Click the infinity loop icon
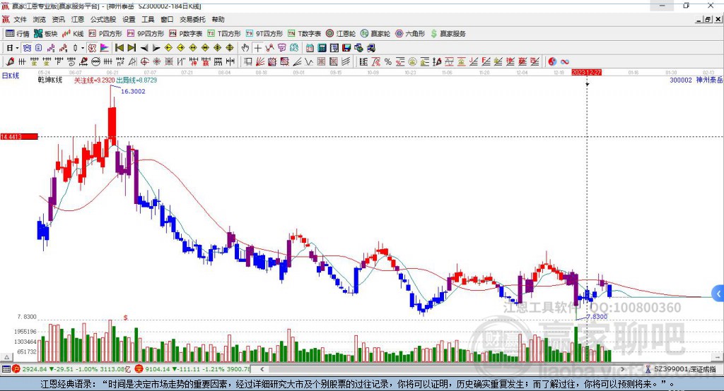 [565, 62]
